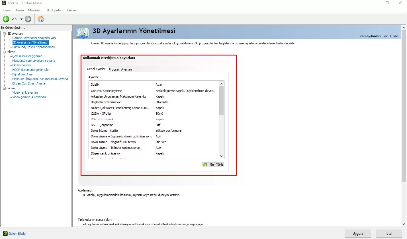Select Ekranı döndür tree item
The width and height of the screenshot is (407, 239).
point(22,65)
